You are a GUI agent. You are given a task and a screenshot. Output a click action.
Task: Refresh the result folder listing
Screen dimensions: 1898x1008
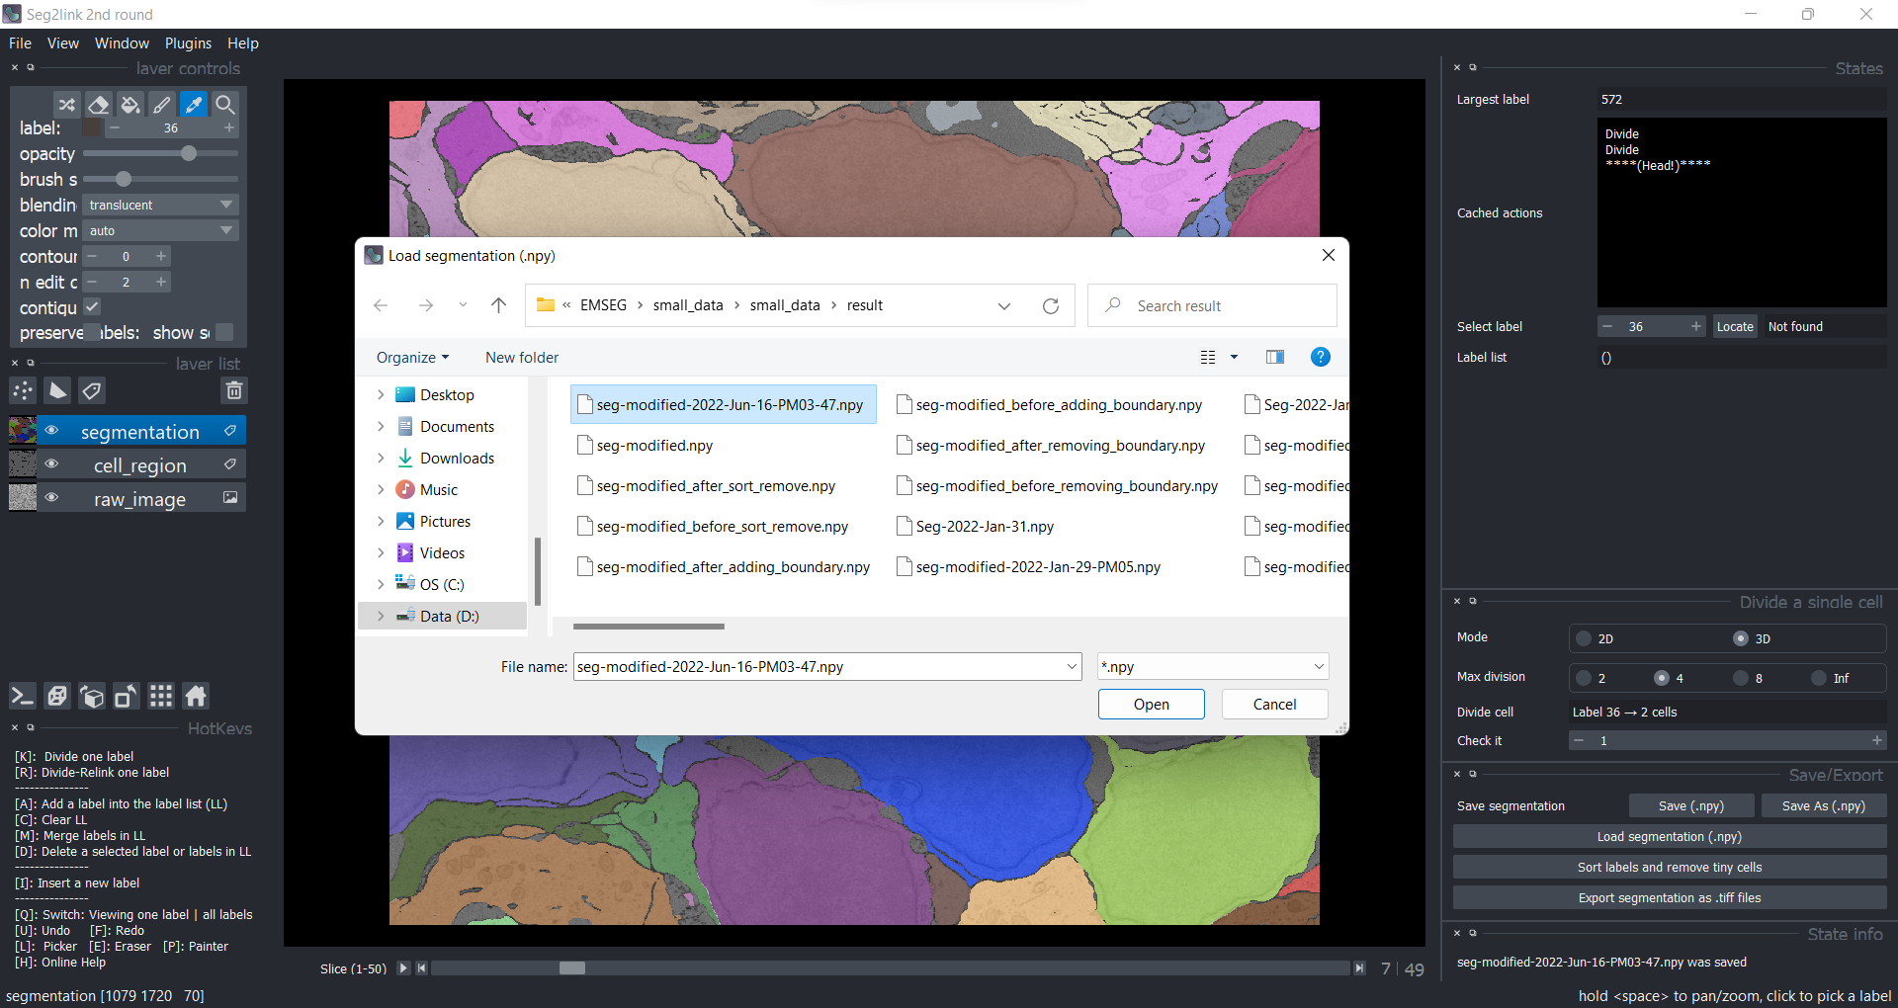point(1051,305)
